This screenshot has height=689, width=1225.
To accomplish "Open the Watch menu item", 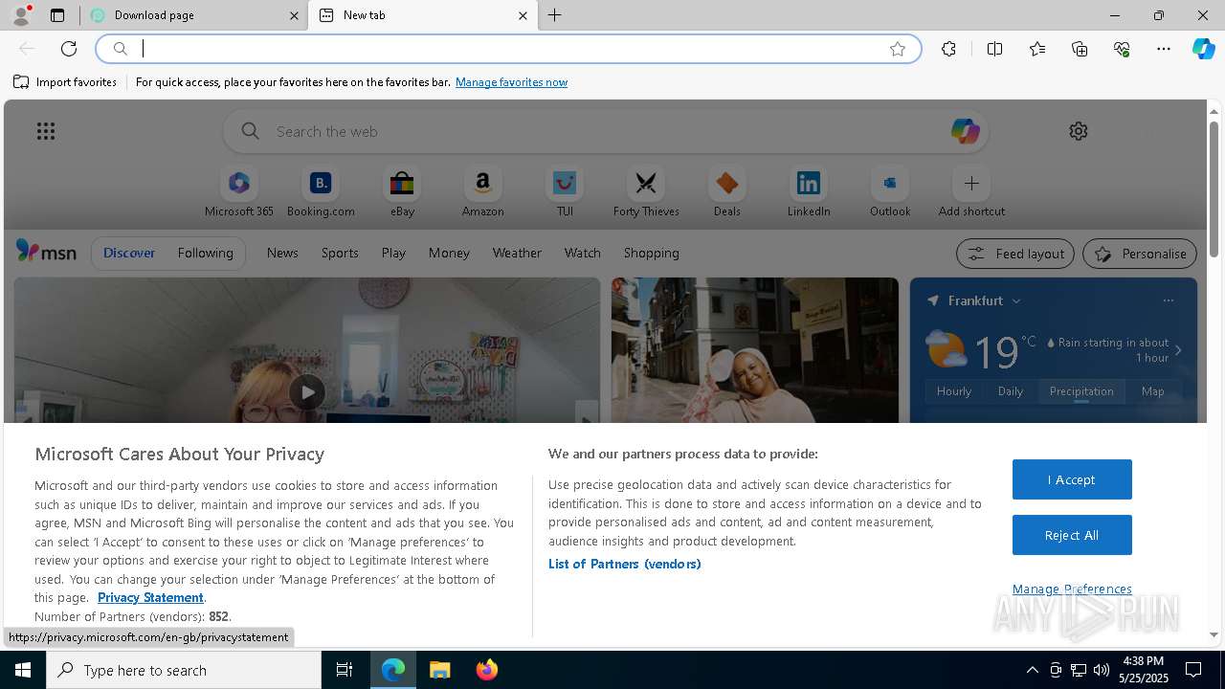I will pos(583,253).
